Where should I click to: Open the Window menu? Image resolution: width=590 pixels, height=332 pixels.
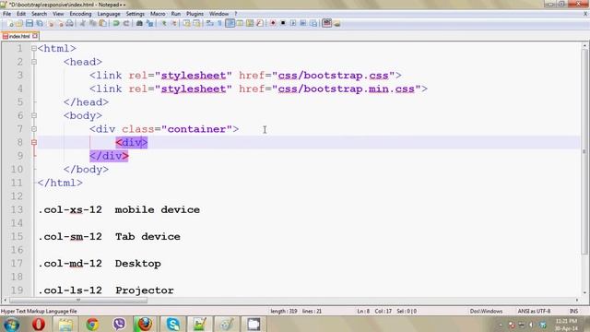click(x=218, y=14)
